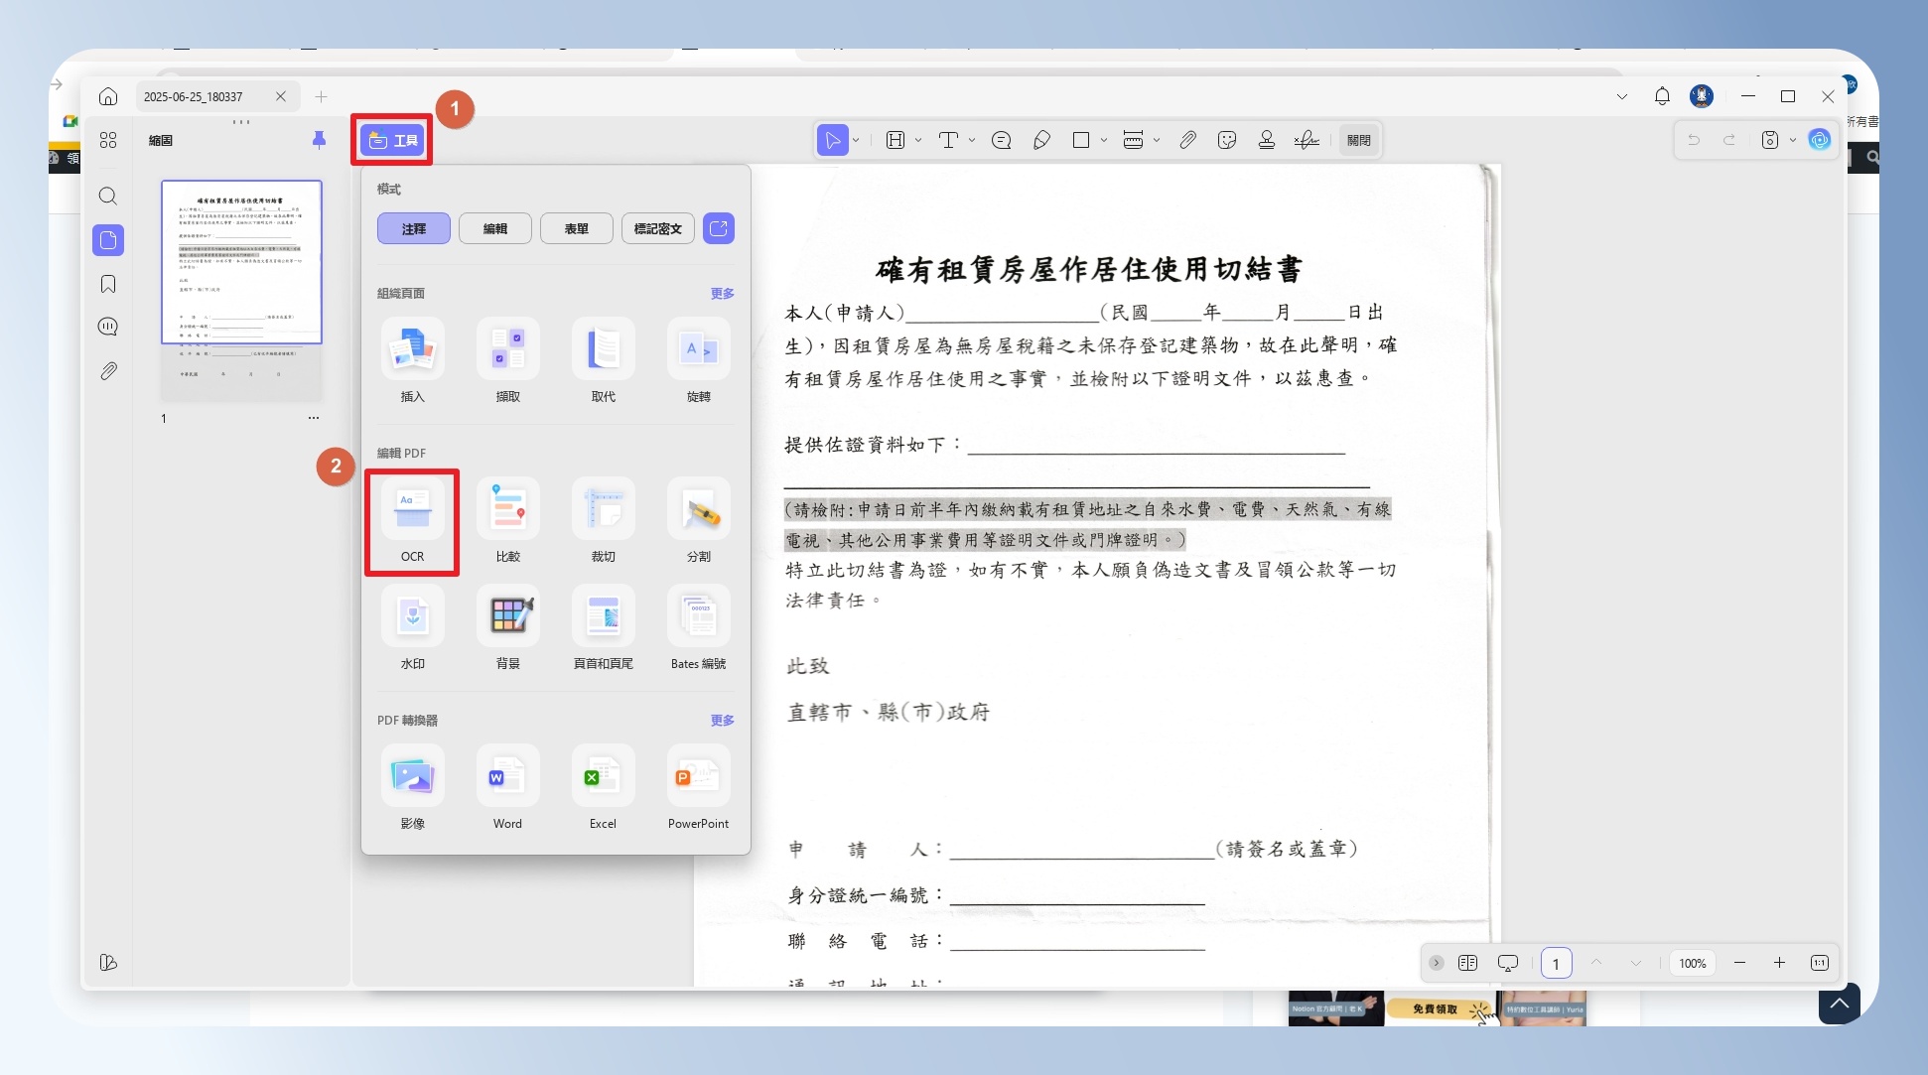The height and width of the screenshot is (1075, 1928).
Task: Open the bookmarks panel in left sidebar
Action: 108,284
